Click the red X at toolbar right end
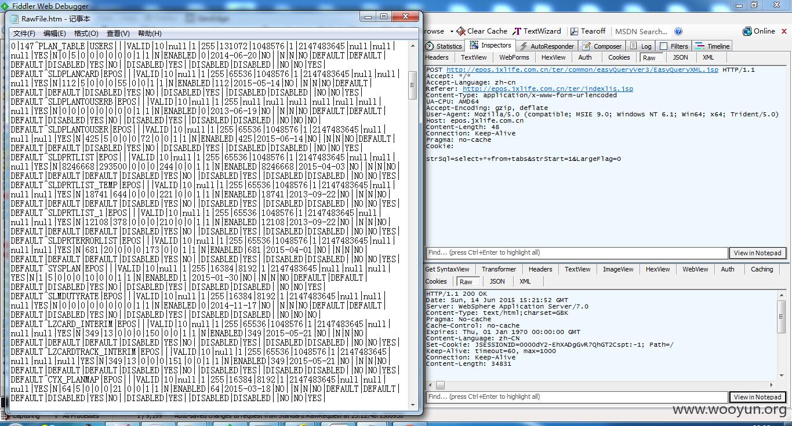 click(x=784, y=31)
